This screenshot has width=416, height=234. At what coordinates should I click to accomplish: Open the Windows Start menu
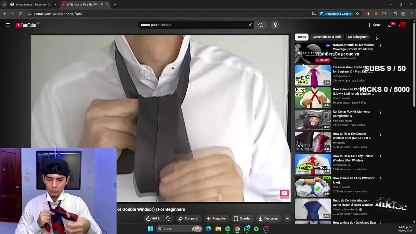click(x=150, y=229)
